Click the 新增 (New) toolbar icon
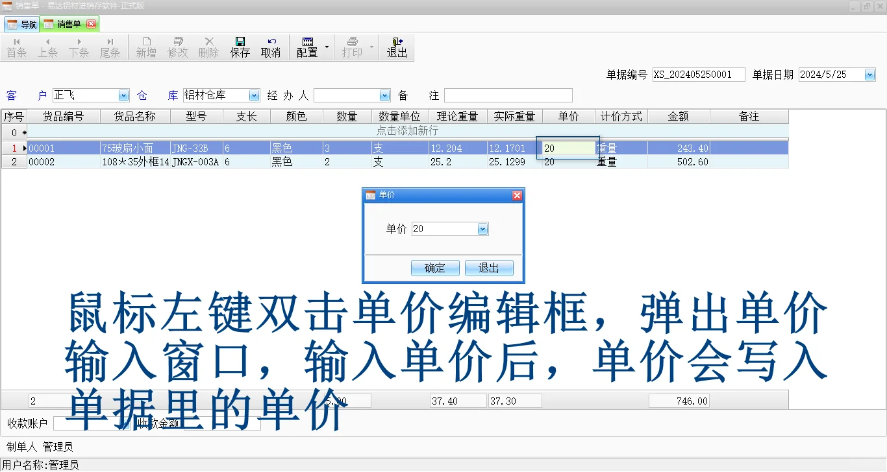The width and height of the screenshot is (887, 472). point(146,47)
